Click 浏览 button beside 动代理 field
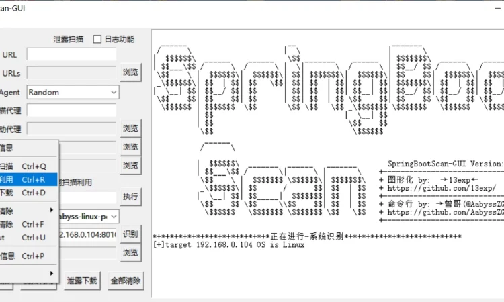 tap(130, 128)
